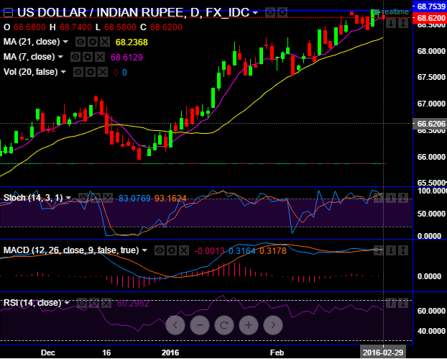
Task: Expand the RSI (14, close) dropdown arrow
Action: 67,303
